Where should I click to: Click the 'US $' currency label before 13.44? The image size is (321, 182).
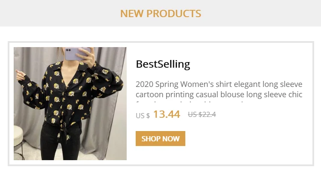[143, 116]
